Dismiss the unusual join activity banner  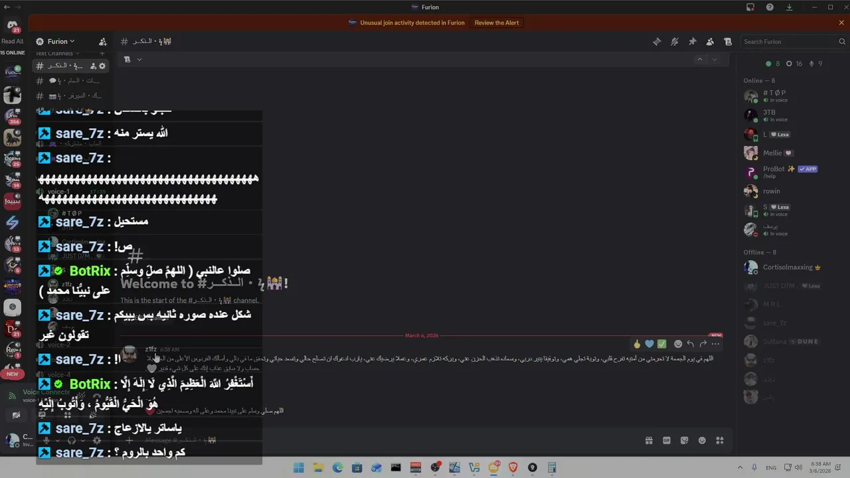[841, 23]
